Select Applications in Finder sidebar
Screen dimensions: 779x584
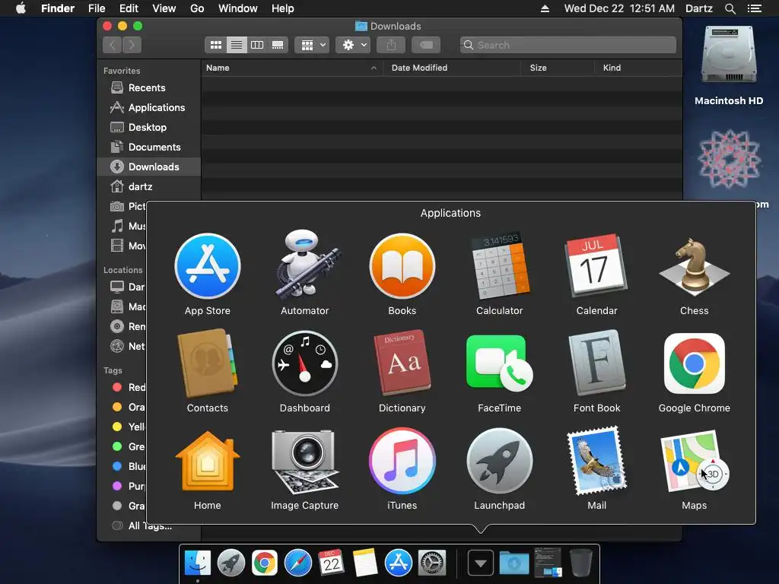(148, 108)
